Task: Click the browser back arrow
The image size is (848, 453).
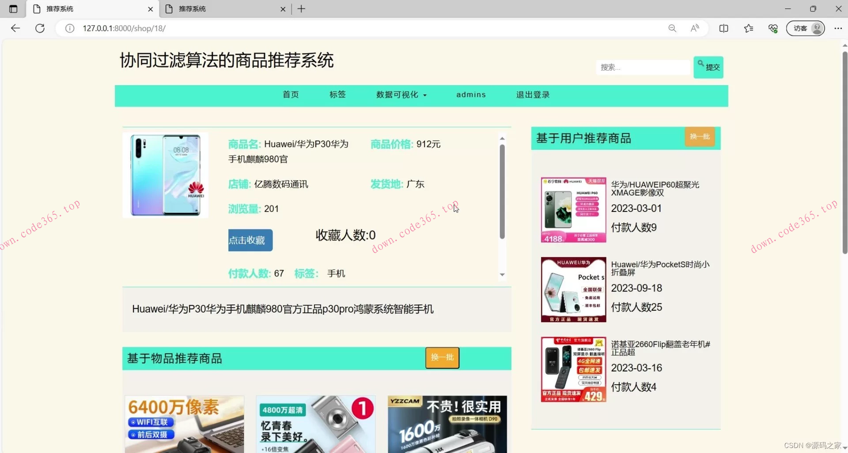Action: coord(15,28)
